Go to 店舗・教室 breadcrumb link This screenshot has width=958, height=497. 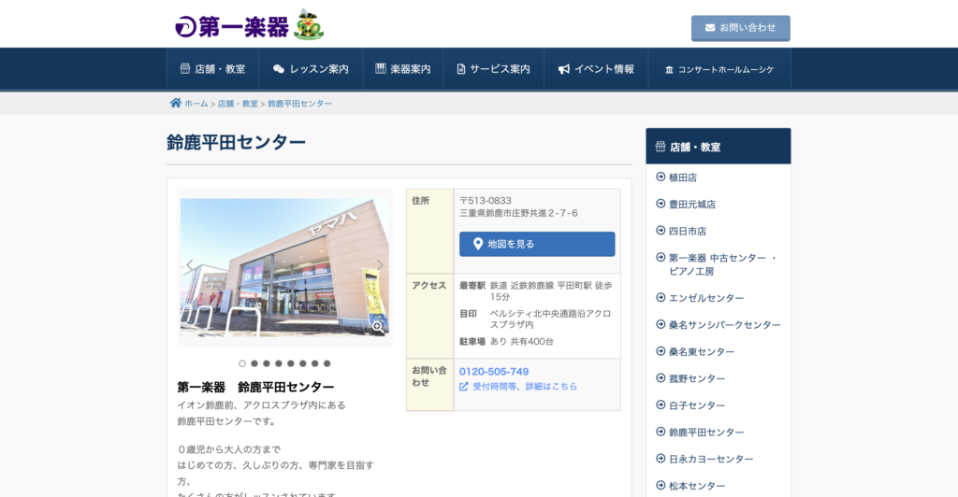[x=238, y=104]
